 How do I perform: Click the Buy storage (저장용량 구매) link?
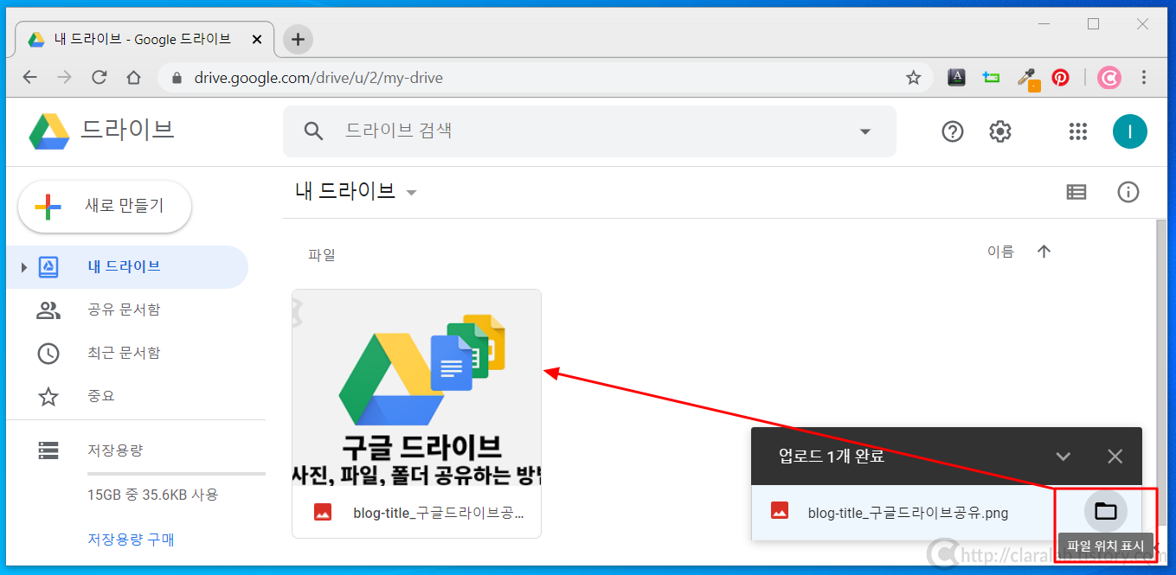pos(131,540)
